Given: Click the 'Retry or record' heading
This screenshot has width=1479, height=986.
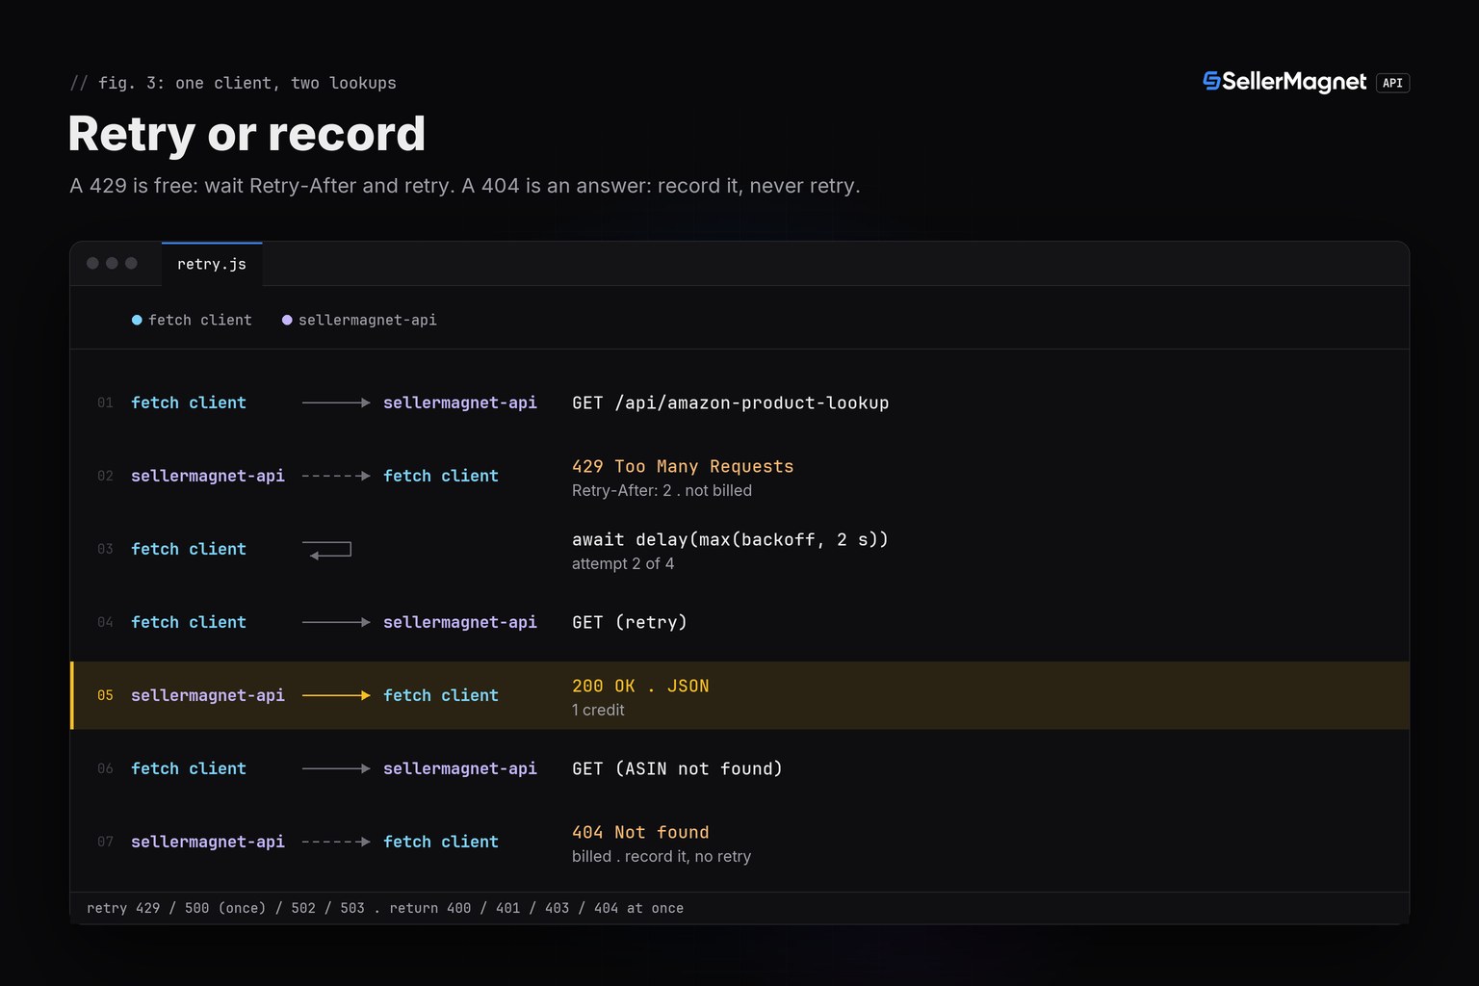Looking at the screenshot, I should coord(246,134).
